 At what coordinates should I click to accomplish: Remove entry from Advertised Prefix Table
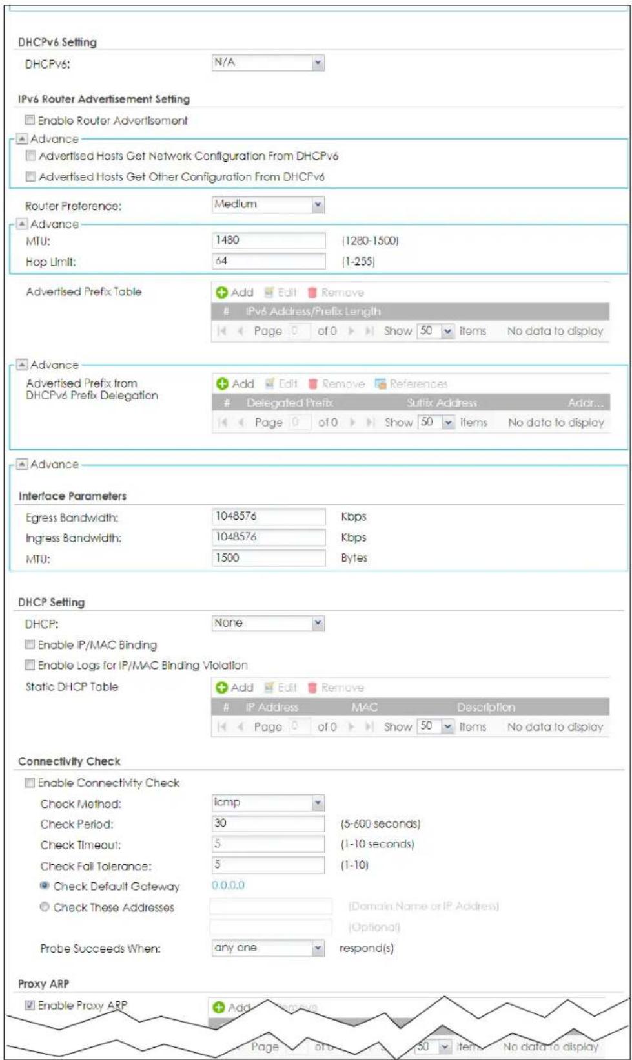(336, 293)
